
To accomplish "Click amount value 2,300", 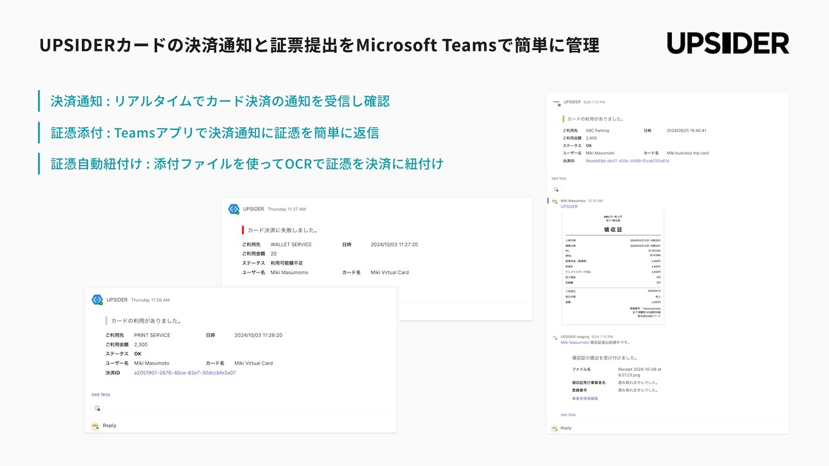I will pos(141,345).
